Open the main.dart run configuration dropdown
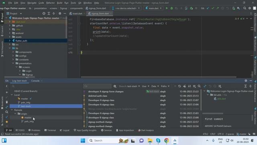The width and height of the screenshot is (257, 145). pyautogui.click(x=153, y=8)
